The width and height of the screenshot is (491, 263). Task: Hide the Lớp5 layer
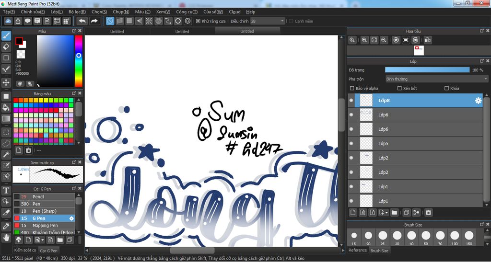click(351, 144)
